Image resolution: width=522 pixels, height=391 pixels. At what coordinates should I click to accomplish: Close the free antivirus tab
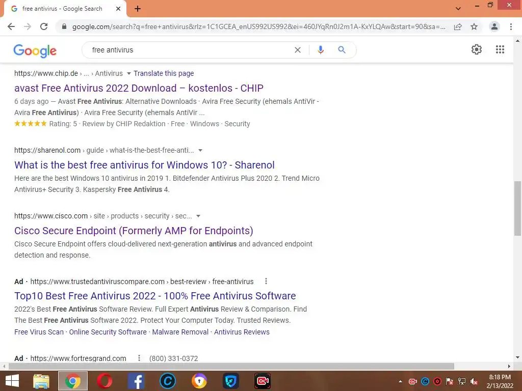(118, 9)
